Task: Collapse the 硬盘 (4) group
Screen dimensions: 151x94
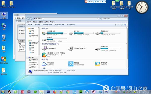Action: click(x=41, y=28)
